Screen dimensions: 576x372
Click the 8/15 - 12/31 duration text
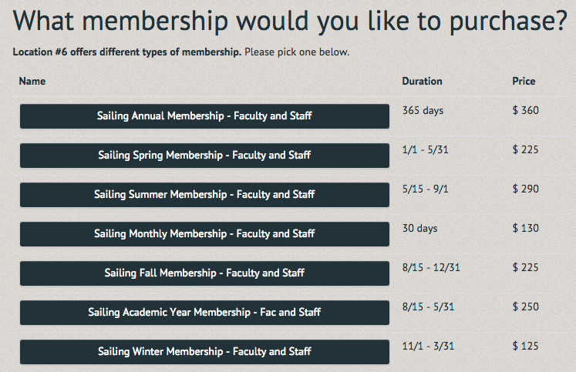[x=431, y=267]
